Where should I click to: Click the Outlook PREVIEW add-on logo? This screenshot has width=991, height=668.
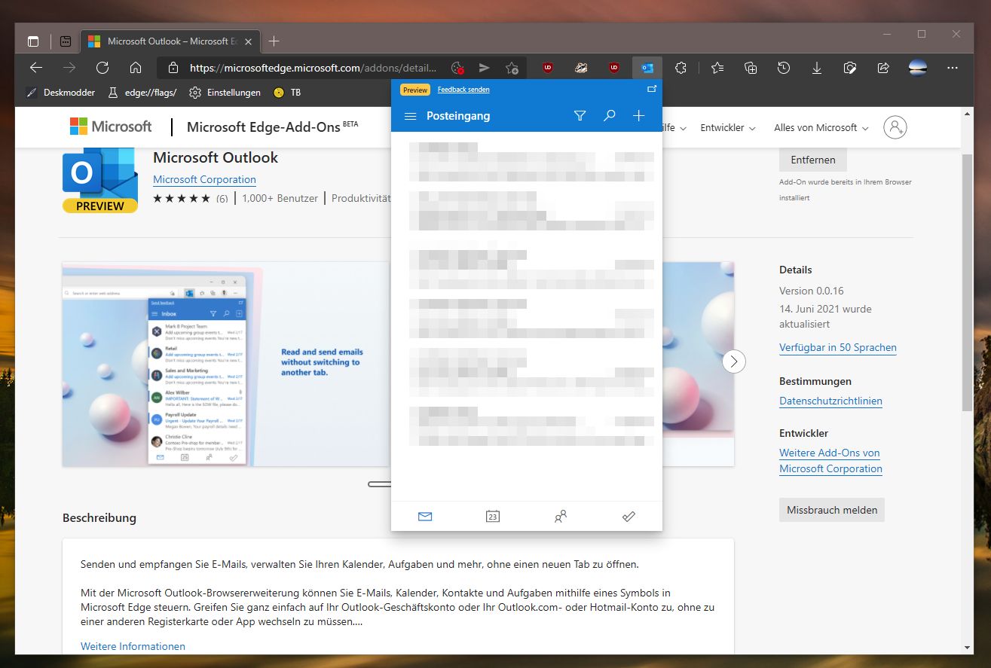[99, 181]
